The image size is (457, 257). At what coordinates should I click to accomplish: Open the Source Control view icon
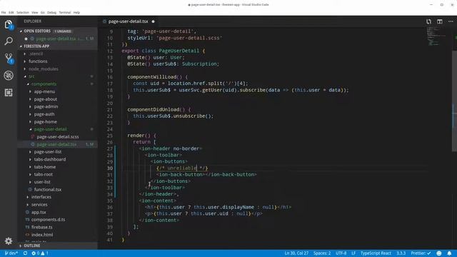coord(9,59)
